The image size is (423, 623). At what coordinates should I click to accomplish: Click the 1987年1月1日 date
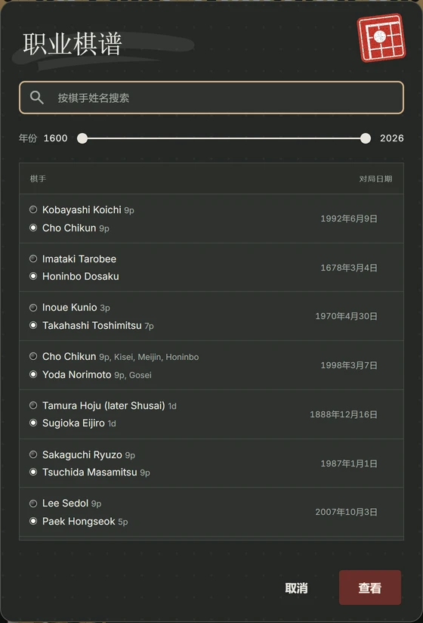[x=349, y=463]
